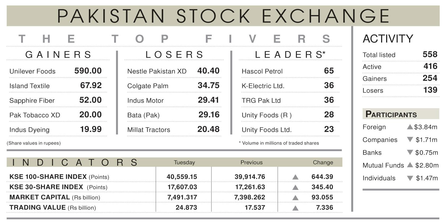Click the Market Capital change arrow

[295, 198]
